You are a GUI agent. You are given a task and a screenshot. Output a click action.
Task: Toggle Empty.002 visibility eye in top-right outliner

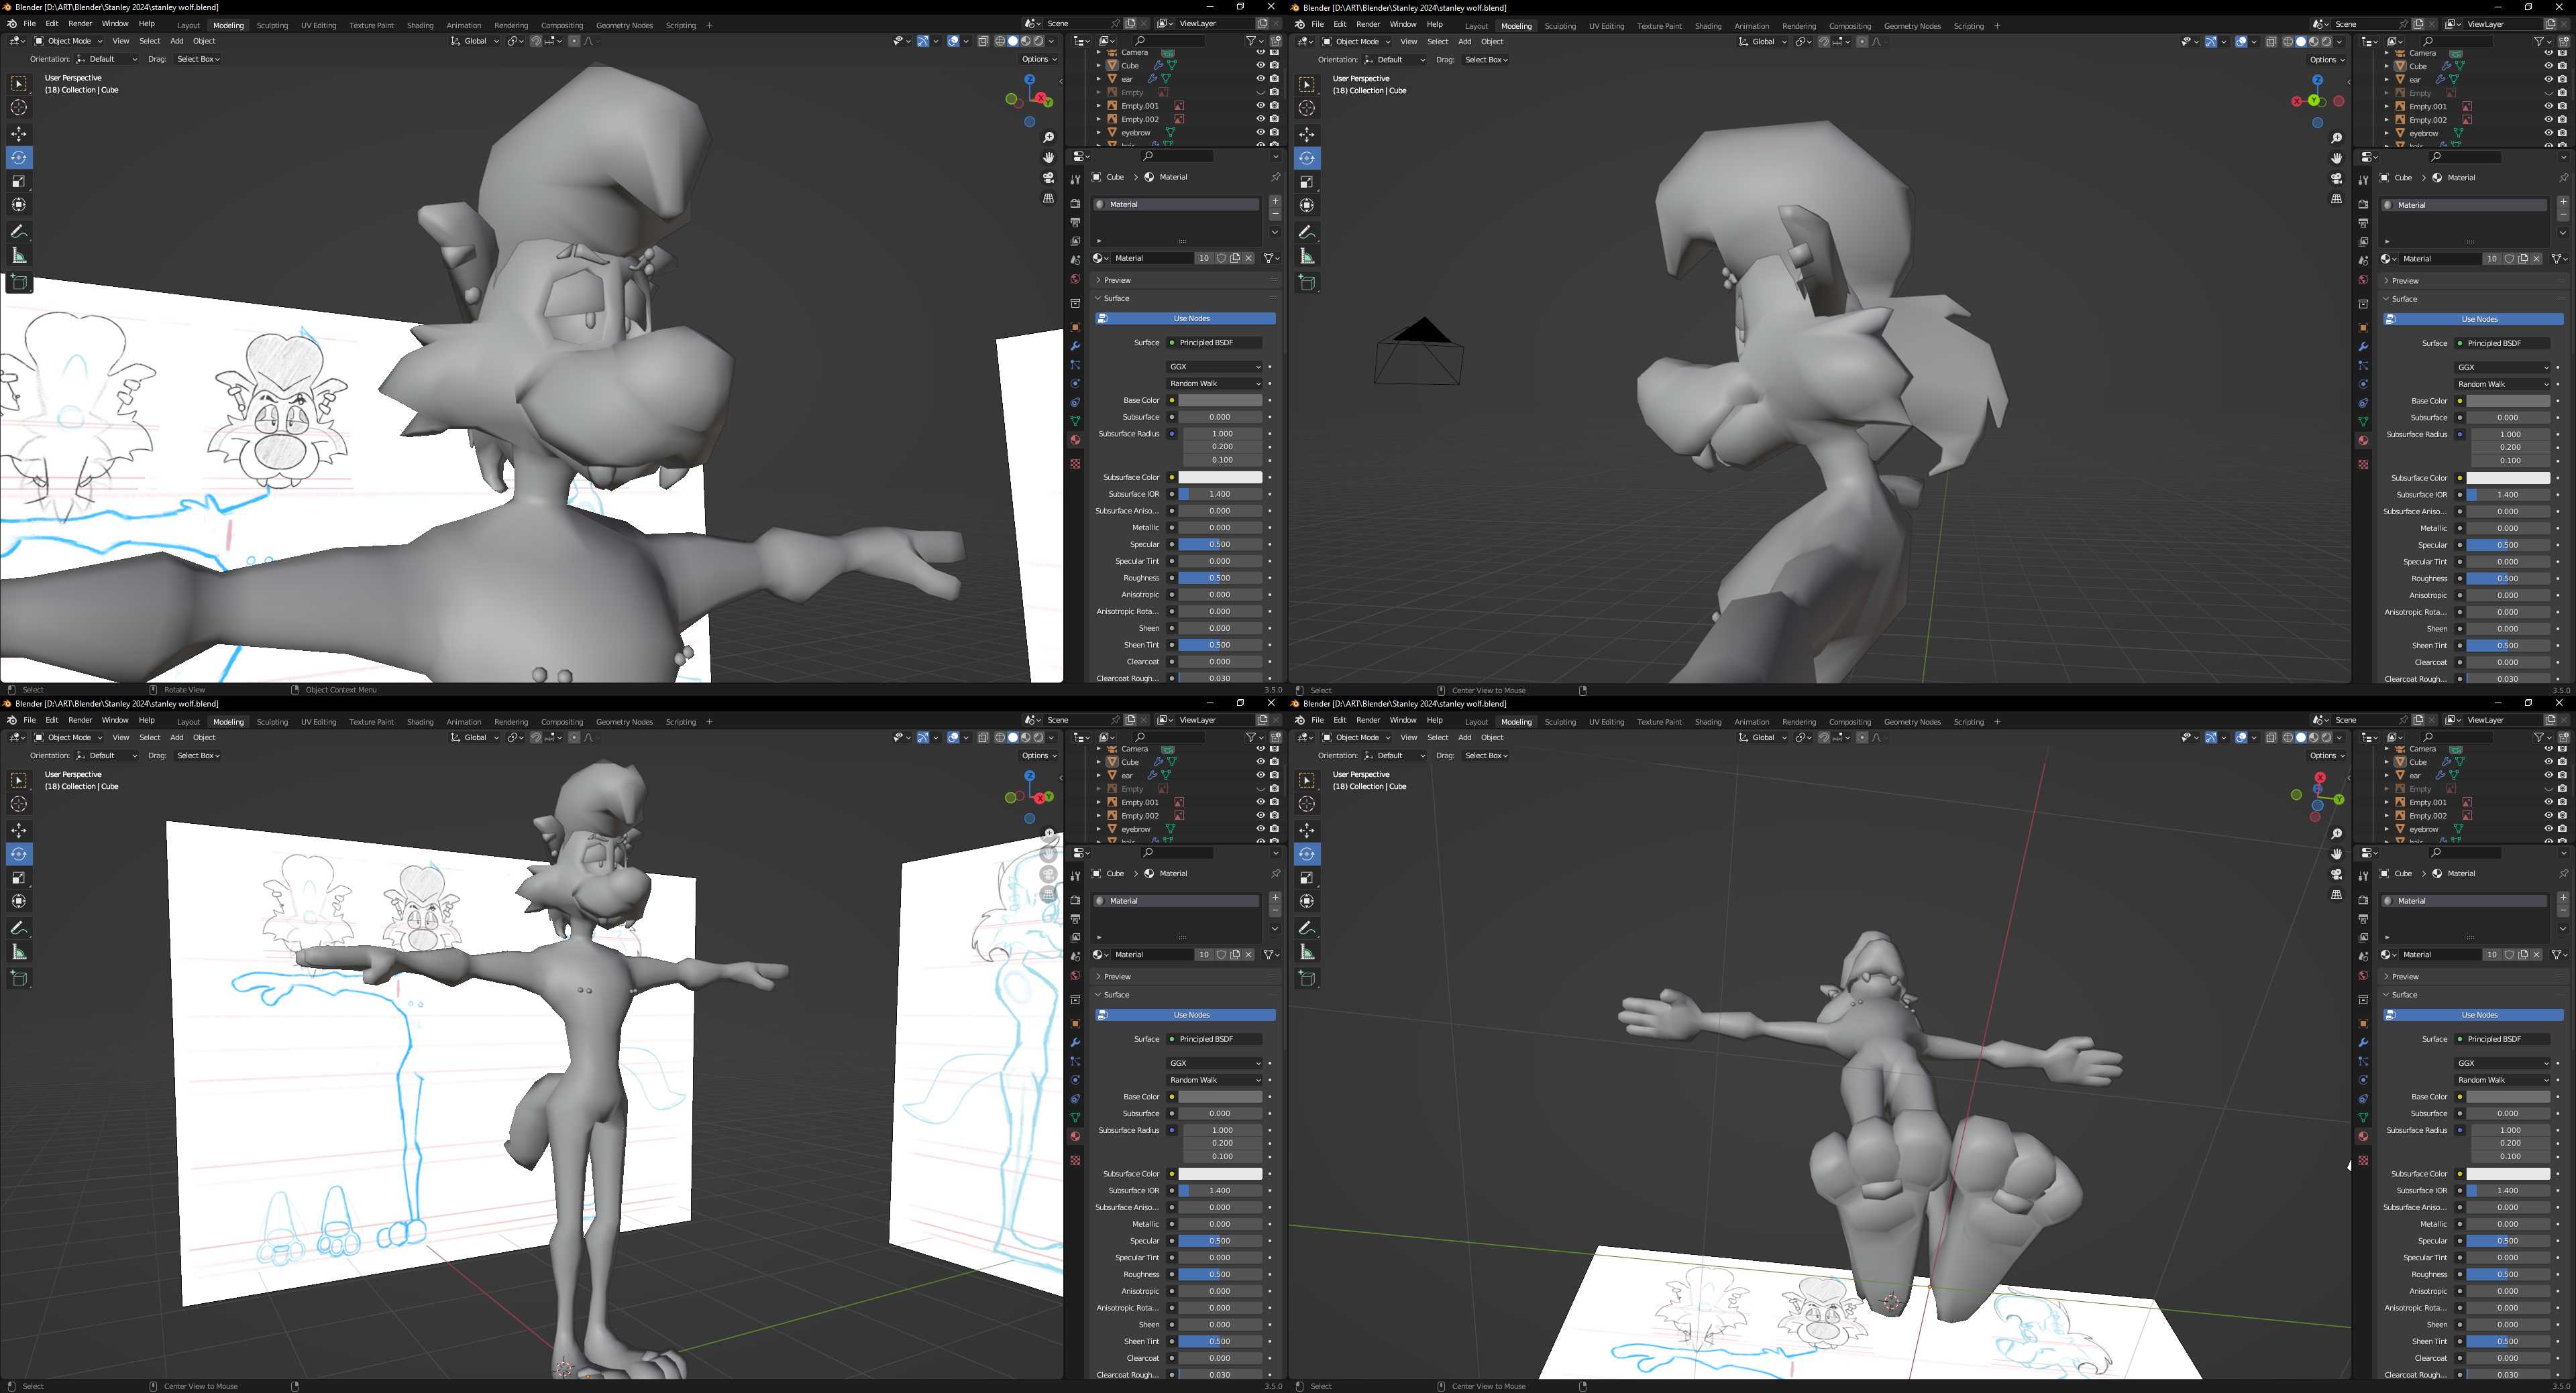click(2548, 120)
